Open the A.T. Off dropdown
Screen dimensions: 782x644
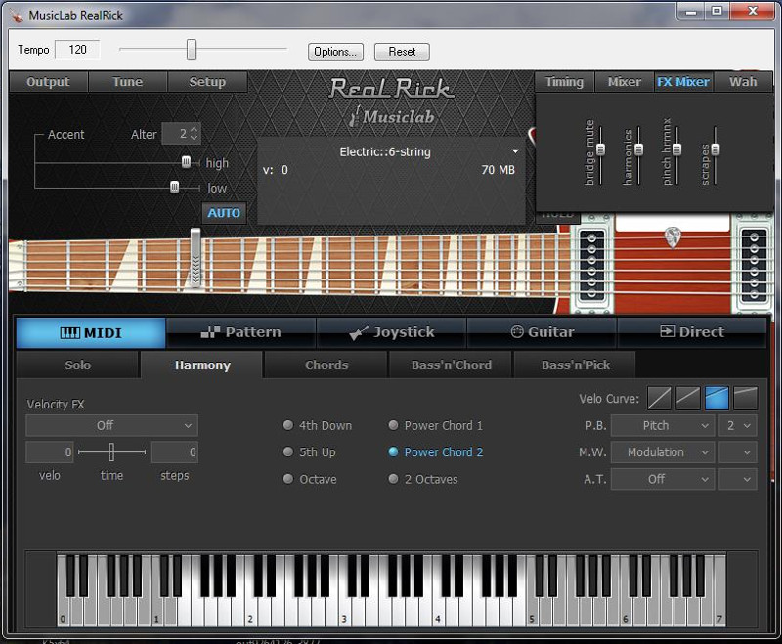(x=663, y=479)
